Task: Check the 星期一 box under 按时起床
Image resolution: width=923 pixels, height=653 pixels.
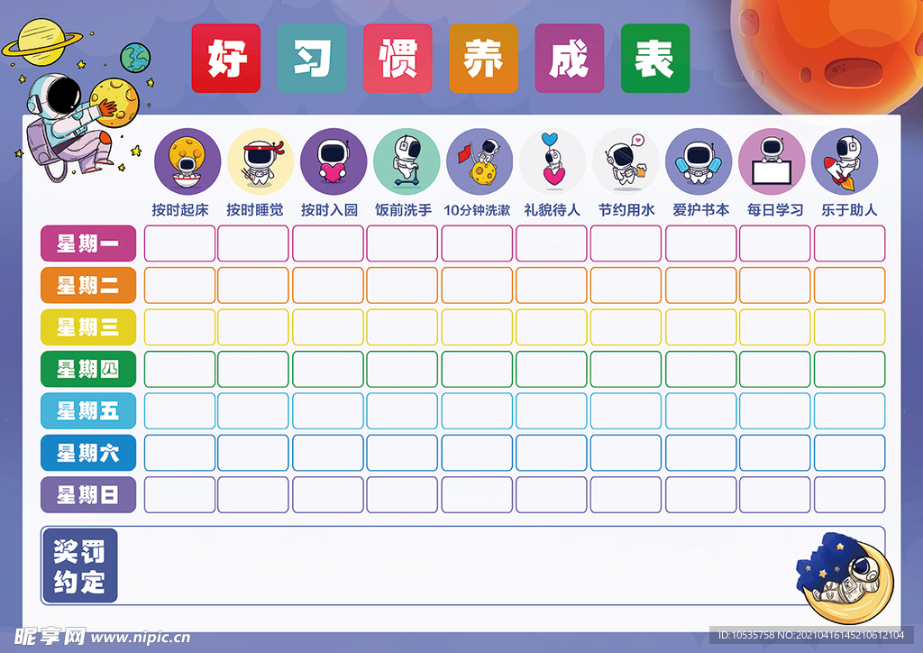Action: click(x=179, y=244)
